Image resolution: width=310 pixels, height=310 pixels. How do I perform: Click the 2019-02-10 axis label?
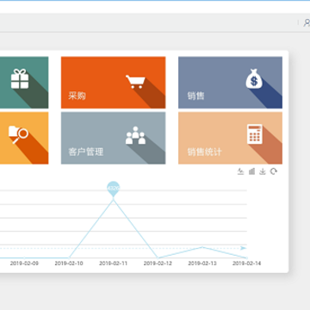(69, 263)
